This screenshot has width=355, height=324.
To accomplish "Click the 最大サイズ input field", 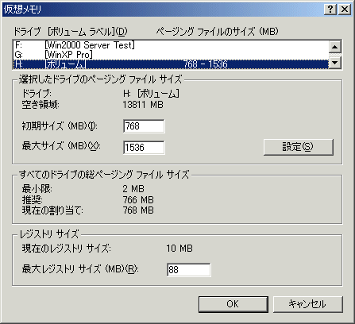I will click(x=144, y=148).
